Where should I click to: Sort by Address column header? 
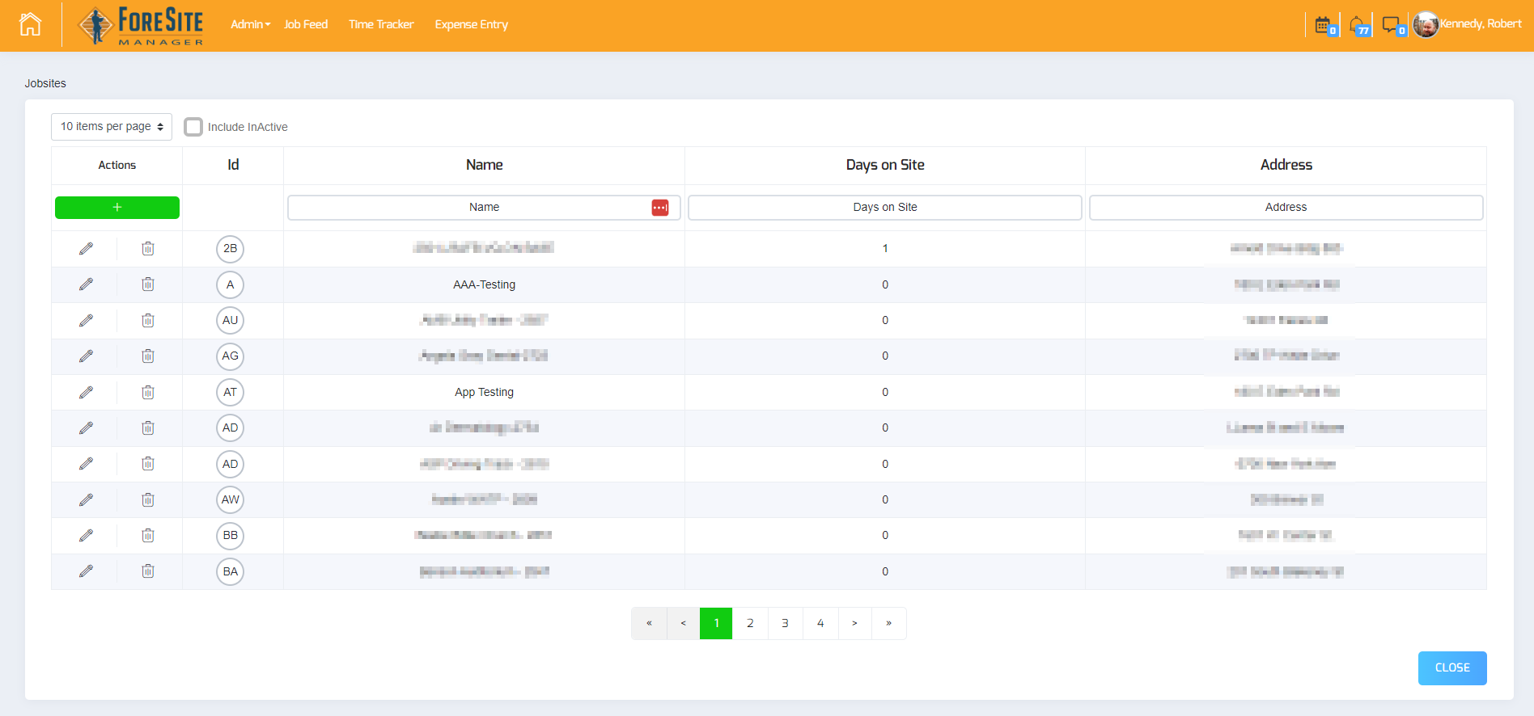tap(1286, 165)
